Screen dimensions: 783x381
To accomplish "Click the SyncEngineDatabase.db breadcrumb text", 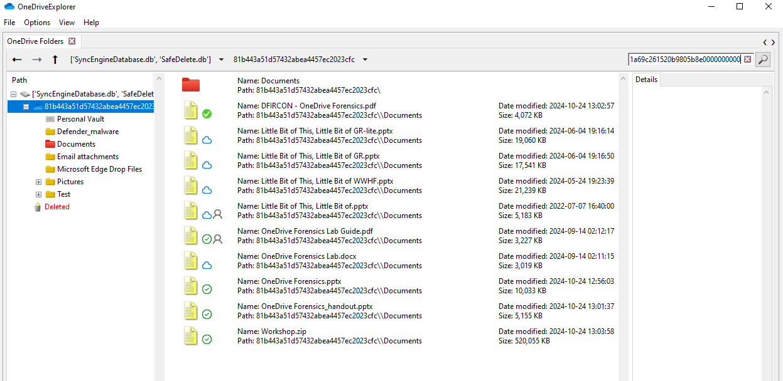I will [x=140, y=60].
